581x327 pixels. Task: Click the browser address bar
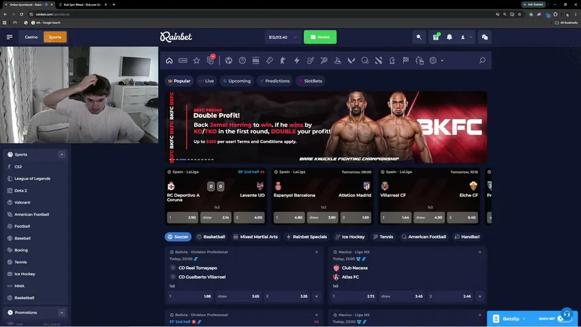coord(260,14)
